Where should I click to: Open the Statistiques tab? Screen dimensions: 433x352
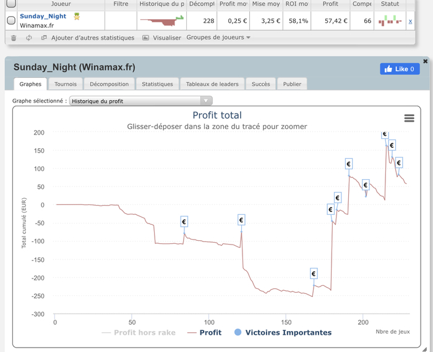[157, 84]
